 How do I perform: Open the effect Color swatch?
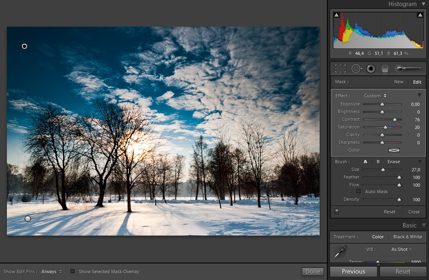click(394, 150)
